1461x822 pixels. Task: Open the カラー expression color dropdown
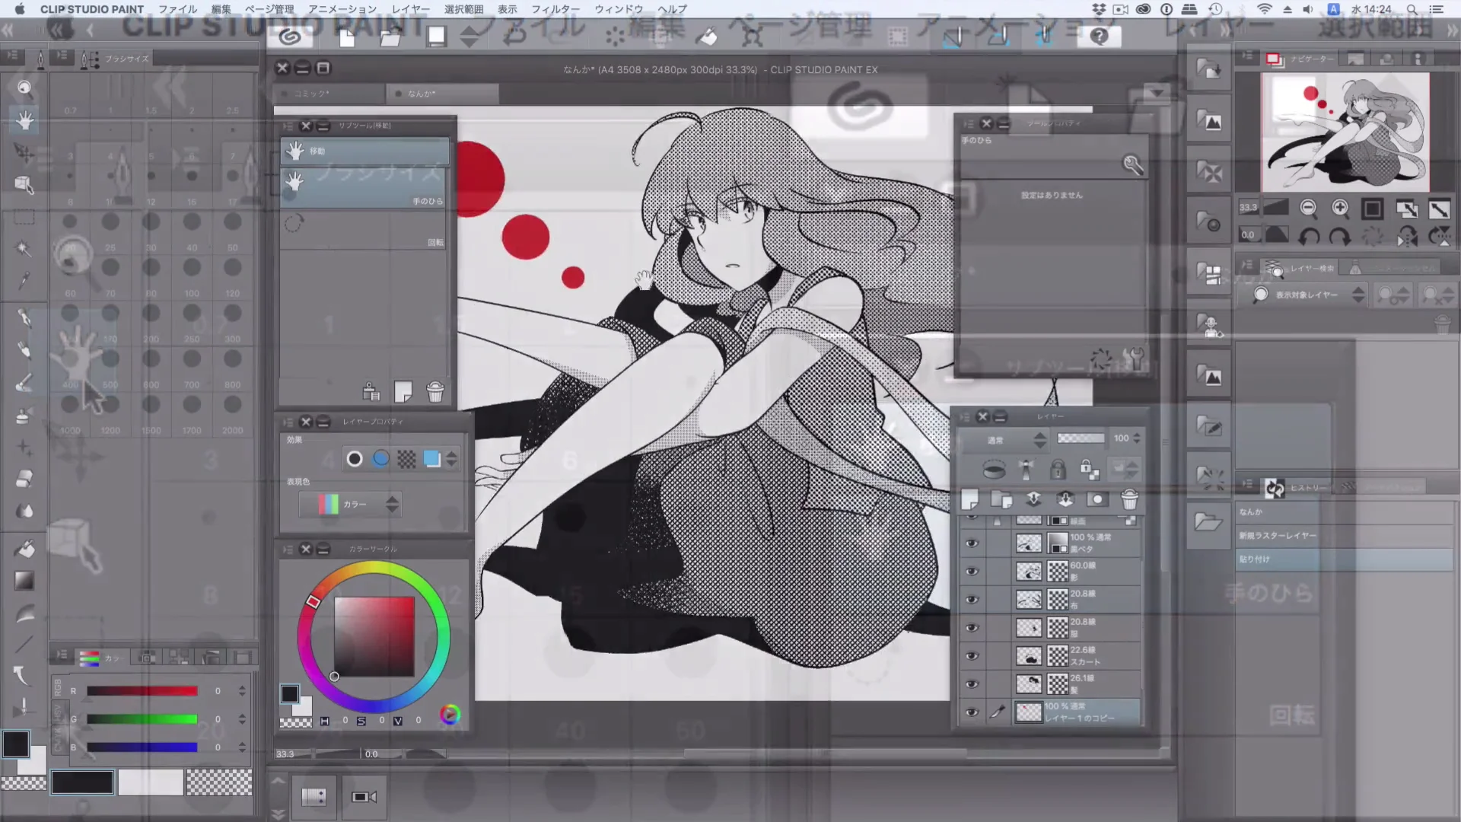click(x=349, y=504)
